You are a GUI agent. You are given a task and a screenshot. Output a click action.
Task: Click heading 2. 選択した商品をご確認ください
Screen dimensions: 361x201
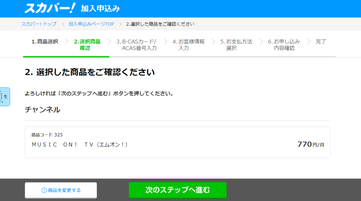point(90,72)
